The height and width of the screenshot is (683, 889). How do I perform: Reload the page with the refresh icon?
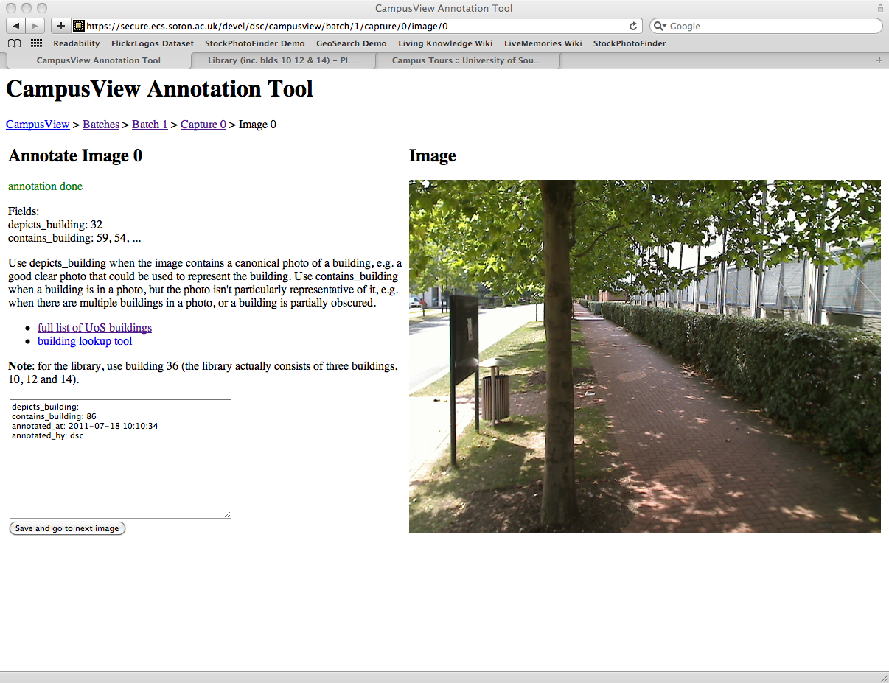[x=632, y=26]
